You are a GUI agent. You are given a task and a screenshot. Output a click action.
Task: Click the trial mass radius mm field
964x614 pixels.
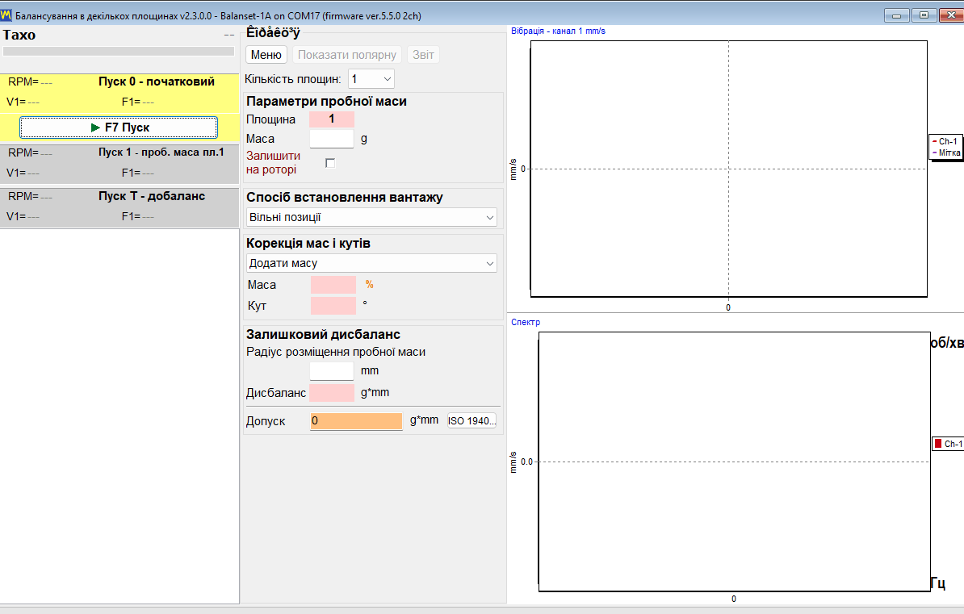(331, 370)
